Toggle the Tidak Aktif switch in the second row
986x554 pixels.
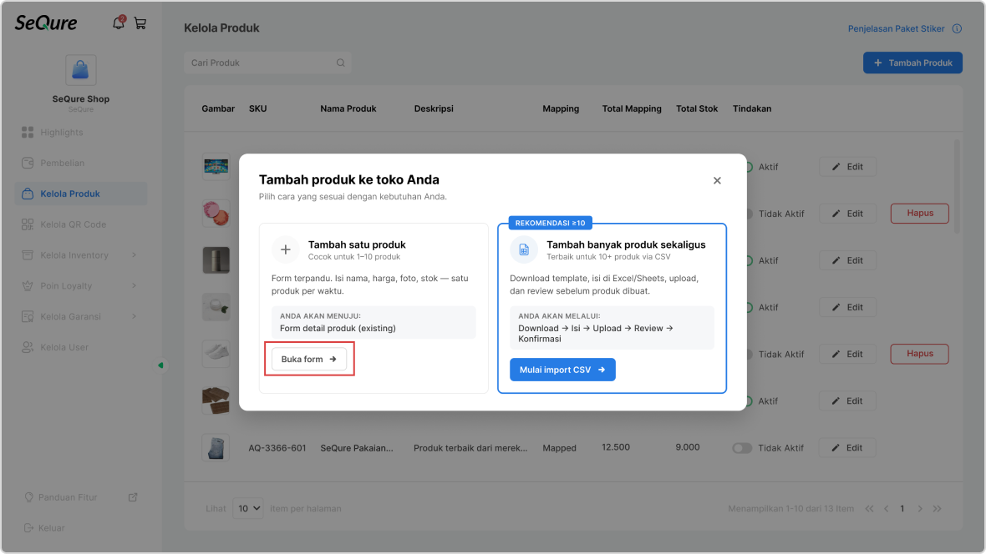point(749,214)
